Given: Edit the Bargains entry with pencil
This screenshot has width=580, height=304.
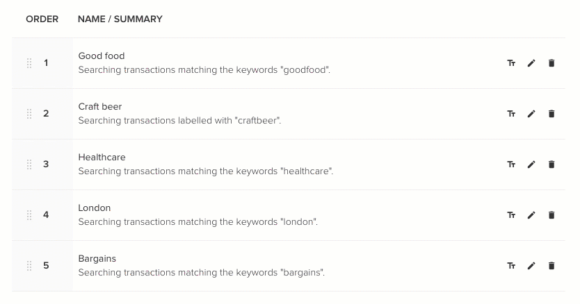Looking at the screenshot, I should click(531, 266).
